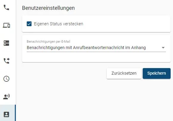The height and width of the screenshot is (121, 173).
Task: Uncheck the Eigenen Status verstecken checkbox
Action: (x=29, y=24)
